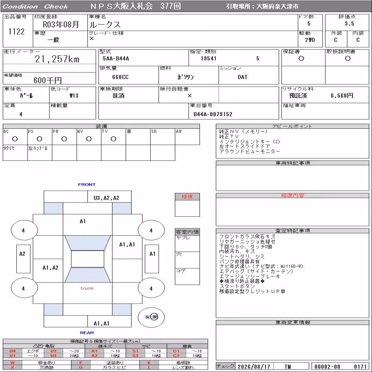Click the red U3 legend code
Image resolution: width=372 pixels, height=372 pixels.
(53, 356)
